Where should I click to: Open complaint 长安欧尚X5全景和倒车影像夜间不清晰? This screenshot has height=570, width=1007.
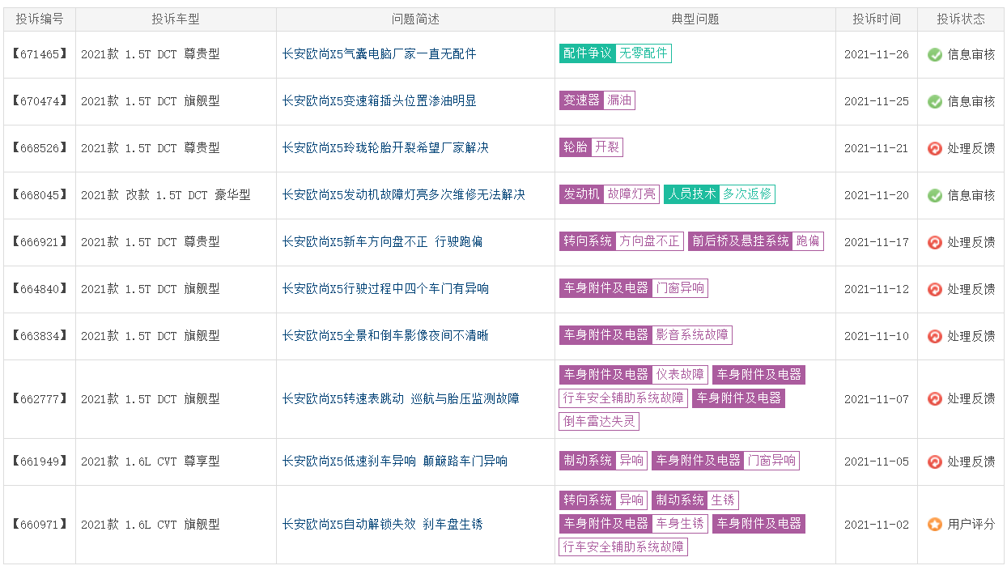[x=385, y=336]
